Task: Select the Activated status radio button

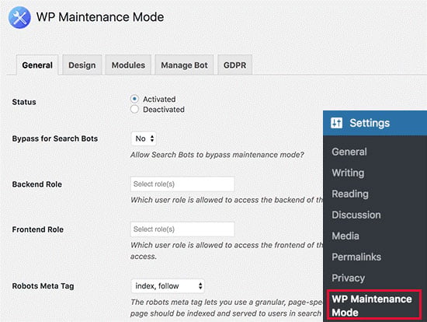Action: click(x=134, y=99)
